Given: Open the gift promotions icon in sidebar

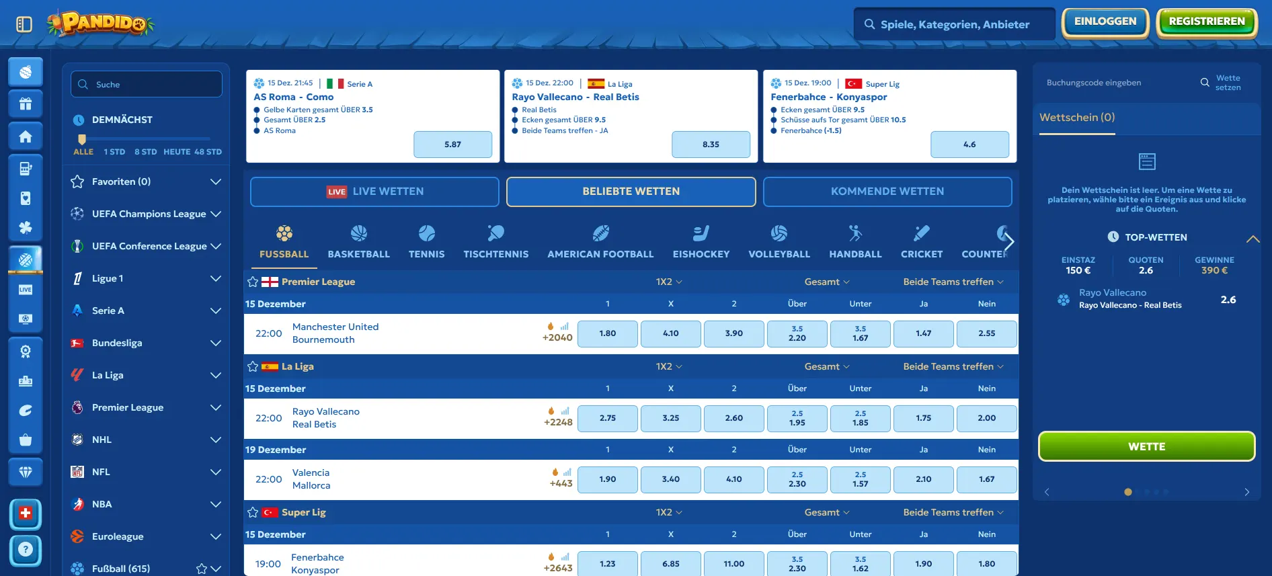Looking at the screenshot, I should [26, 104].
